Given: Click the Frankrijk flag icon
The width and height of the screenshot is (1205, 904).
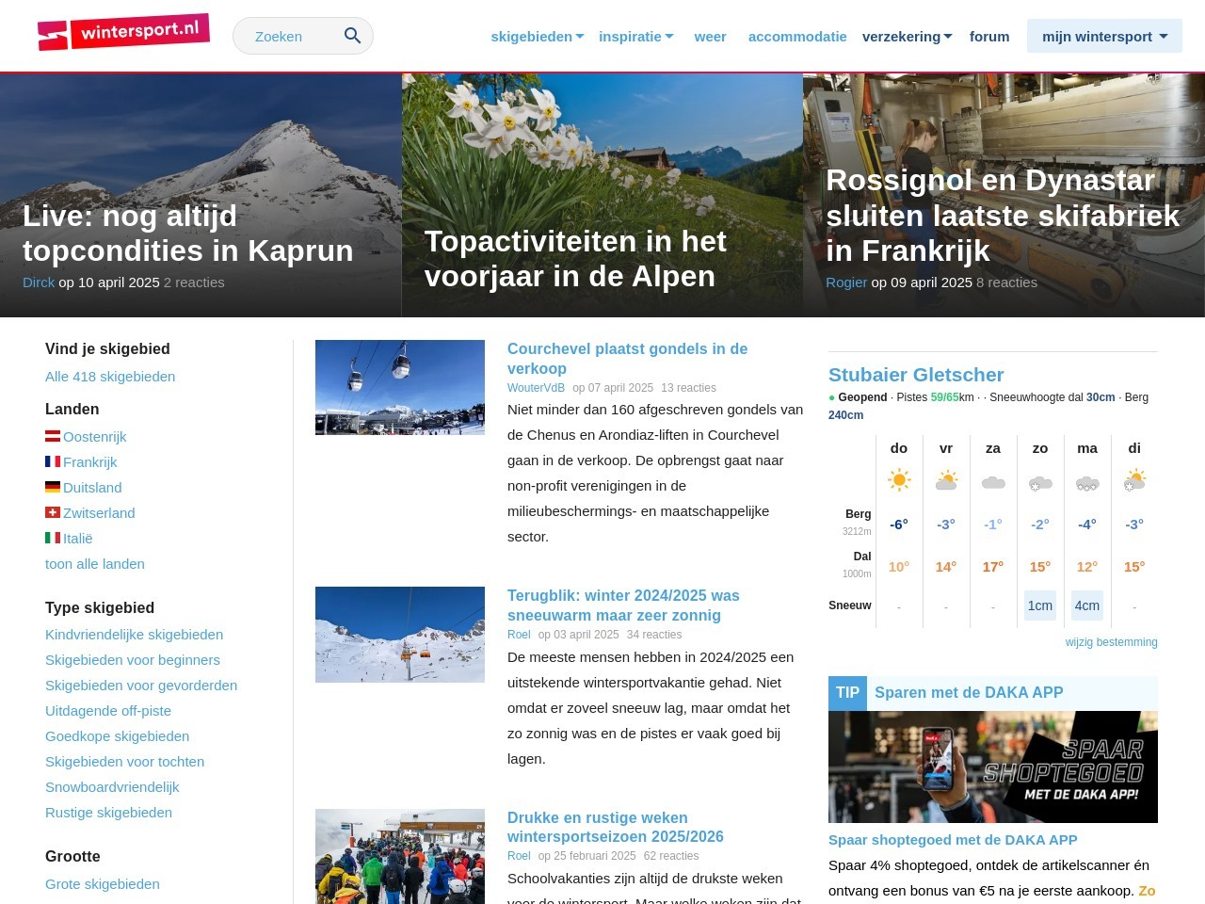Looking at the screenshot, I should (53, 461).
